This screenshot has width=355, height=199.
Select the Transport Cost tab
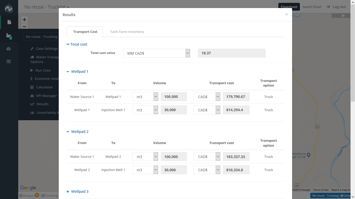coord(85,32)
